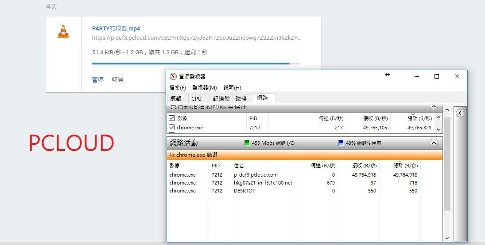Select the DESKTOP connection row
Screen dimensions: 485x245
[x=293, y=191]
